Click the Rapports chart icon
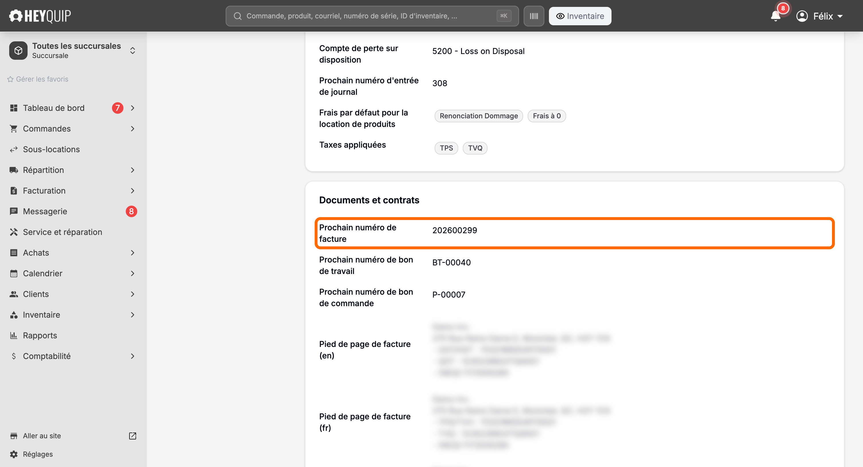Screen dimensions: 863x467 14,335
